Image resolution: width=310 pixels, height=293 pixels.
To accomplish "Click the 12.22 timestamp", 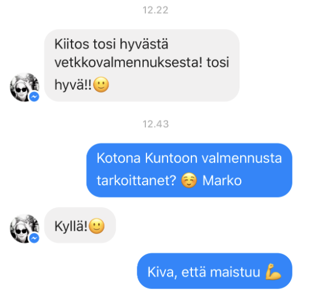I will coord(156,10).
